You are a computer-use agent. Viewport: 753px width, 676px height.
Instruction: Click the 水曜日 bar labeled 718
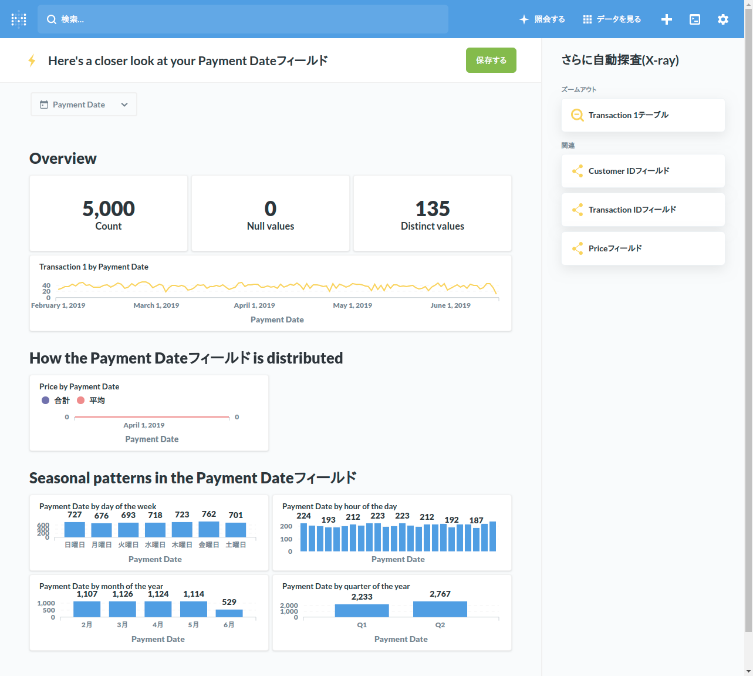coord(155,530)
